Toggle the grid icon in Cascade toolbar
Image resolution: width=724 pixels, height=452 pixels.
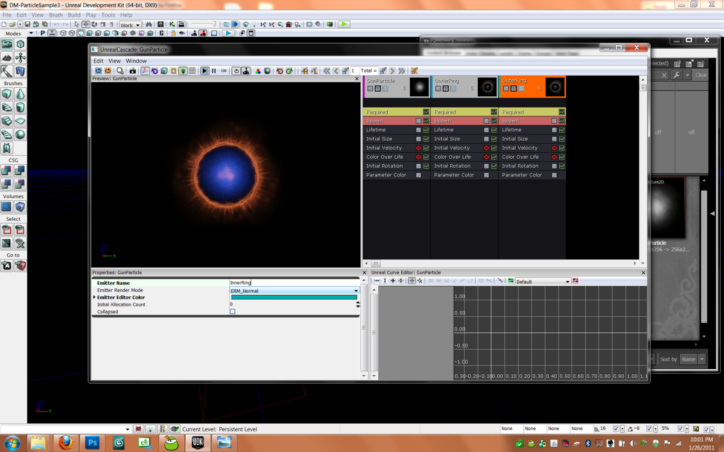[x=193, y=71]
